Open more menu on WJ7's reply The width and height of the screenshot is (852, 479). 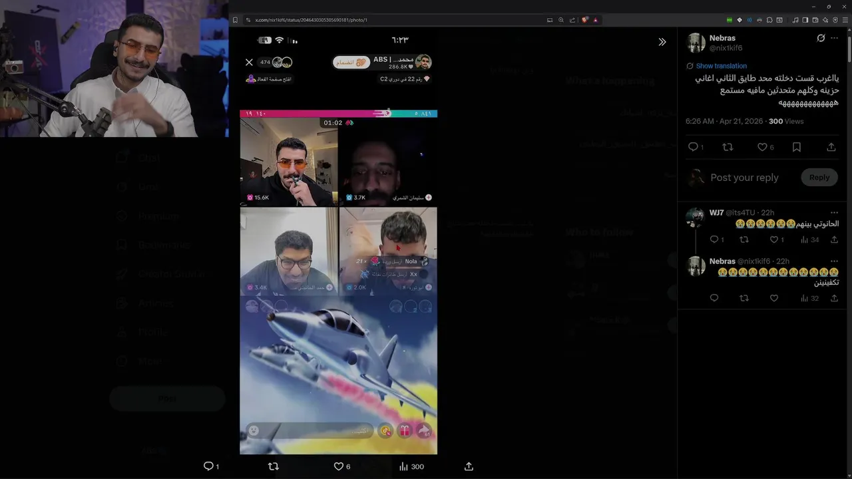pyautogui.click(x=834, y=213)
